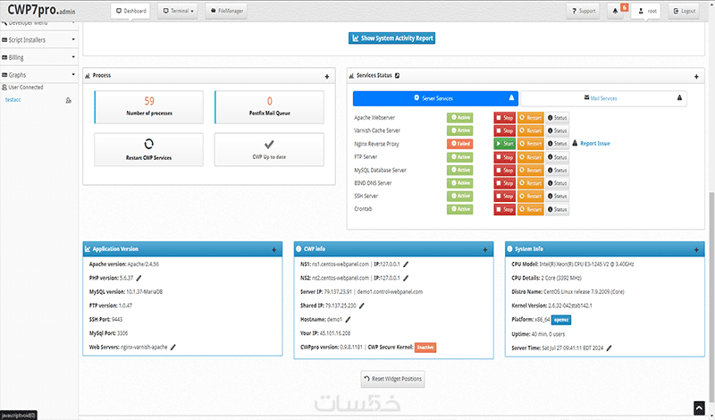The width and height of the screenshot is (715, 420).
Task: Start the Nginx Reverse Proxy service
Action: click(x=504, y=144)
